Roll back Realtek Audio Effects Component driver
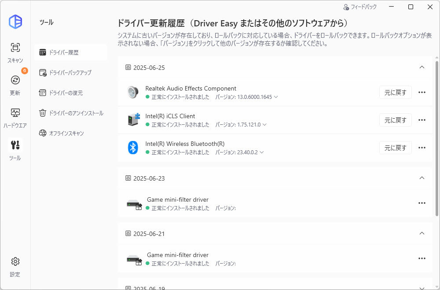The height and width of the screenshot is (290, 440). [396, 92]
